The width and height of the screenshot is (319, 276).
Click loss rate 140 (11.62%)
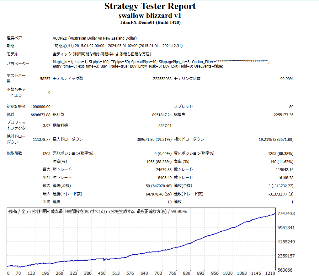pyautogui.click(x=282, y=162)
